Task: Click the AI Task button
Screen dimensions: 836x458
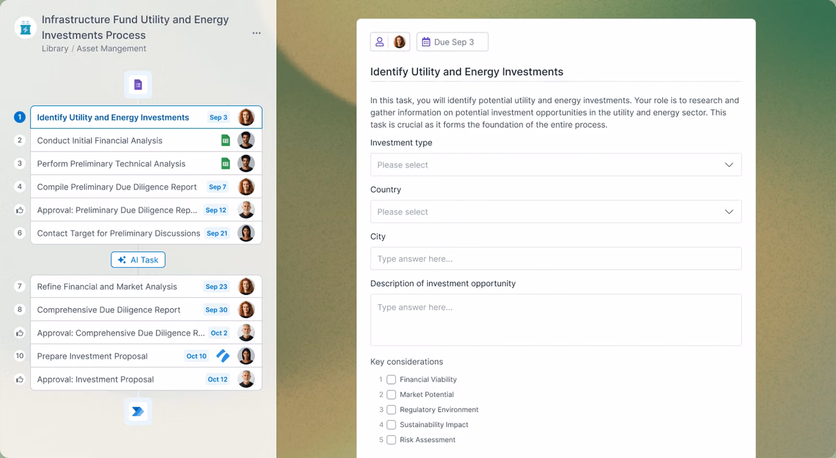Action: click(138, 260)
